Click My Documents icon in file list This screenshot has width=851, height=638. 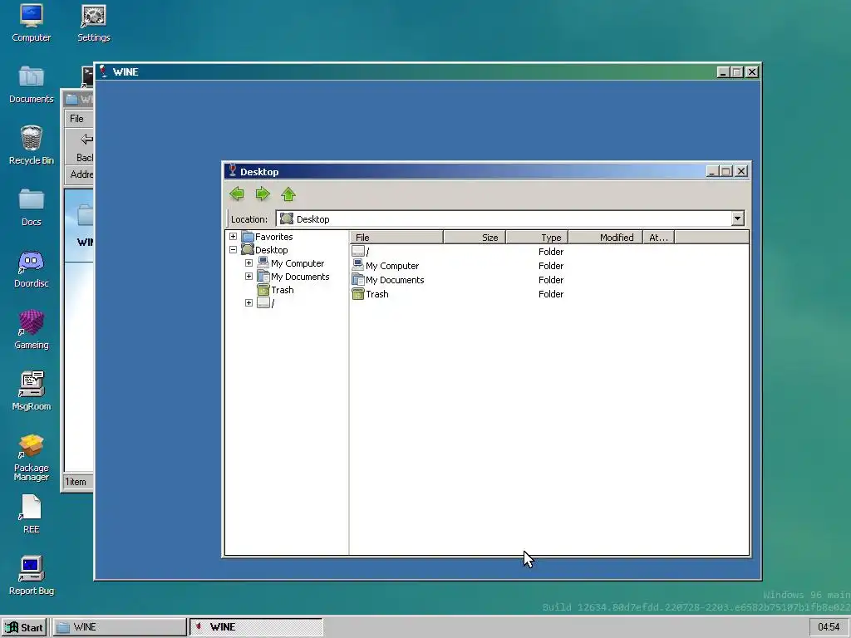[x=357, y=279]
